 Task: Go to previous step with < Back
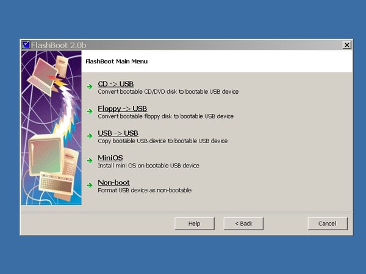(243, 223)
